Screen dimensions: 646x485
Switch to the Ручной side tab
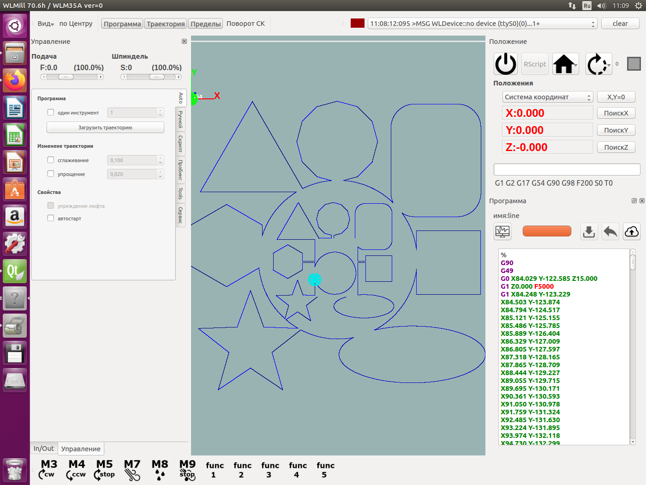tap(181, 120)
